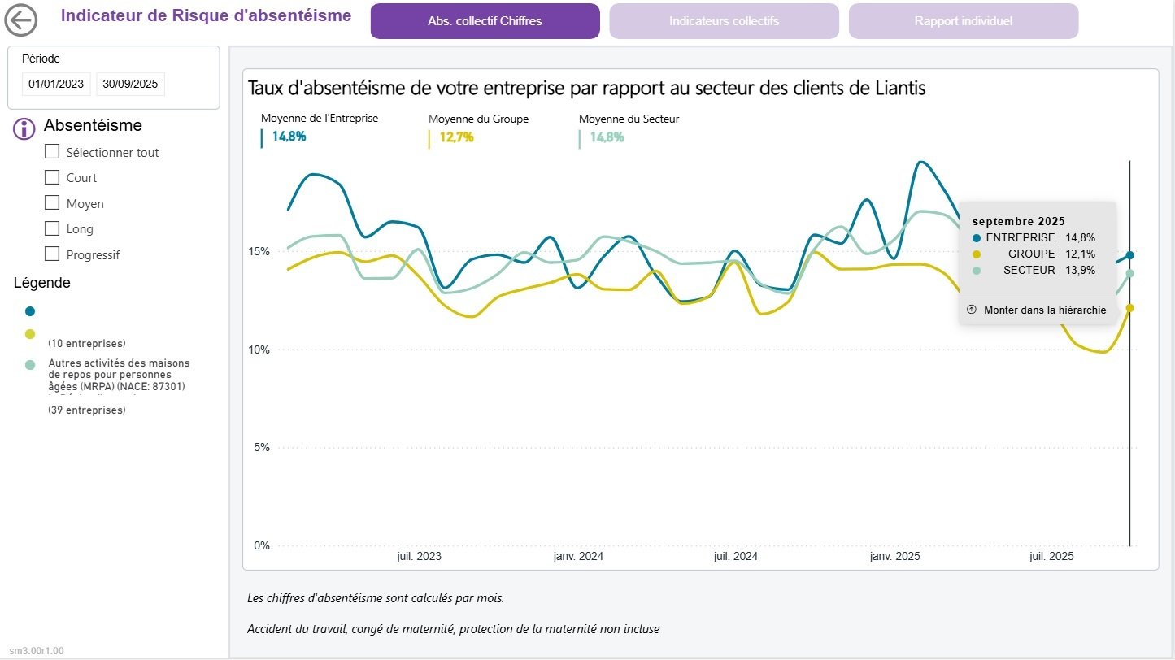The width and height of the screenshot is (1175, 660).
Task: Click the back arrow icon
Action: click(x=21, y=20)
